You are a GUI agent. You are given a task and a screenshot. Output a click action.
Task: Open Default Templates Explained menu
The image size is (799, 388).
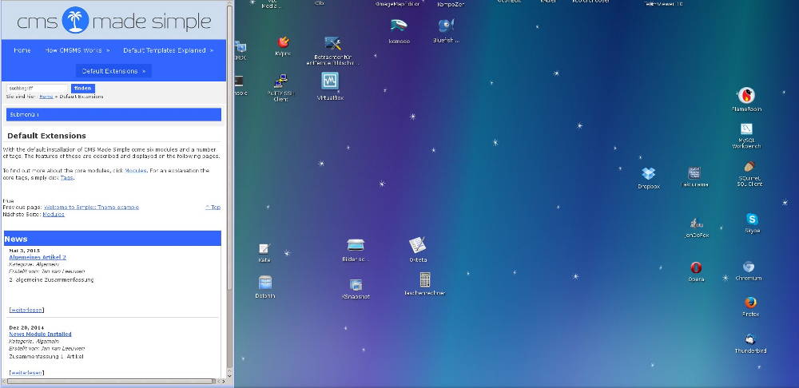[x=168, y=50]
